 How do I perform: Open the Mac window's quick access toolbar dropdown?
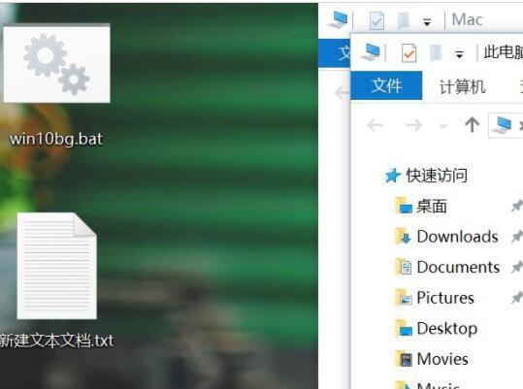[x=427, y=22]
